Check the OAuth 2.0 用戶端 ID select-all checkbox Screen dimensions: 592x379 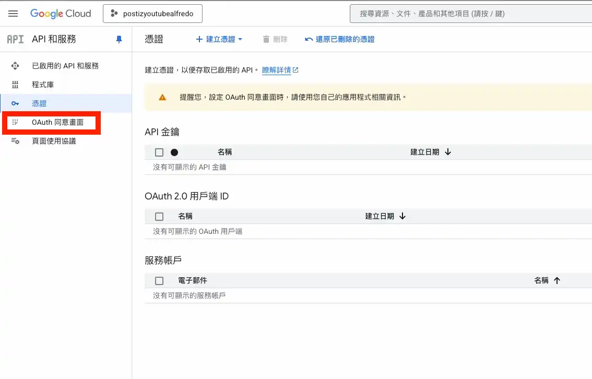click(x=159, y=216)
